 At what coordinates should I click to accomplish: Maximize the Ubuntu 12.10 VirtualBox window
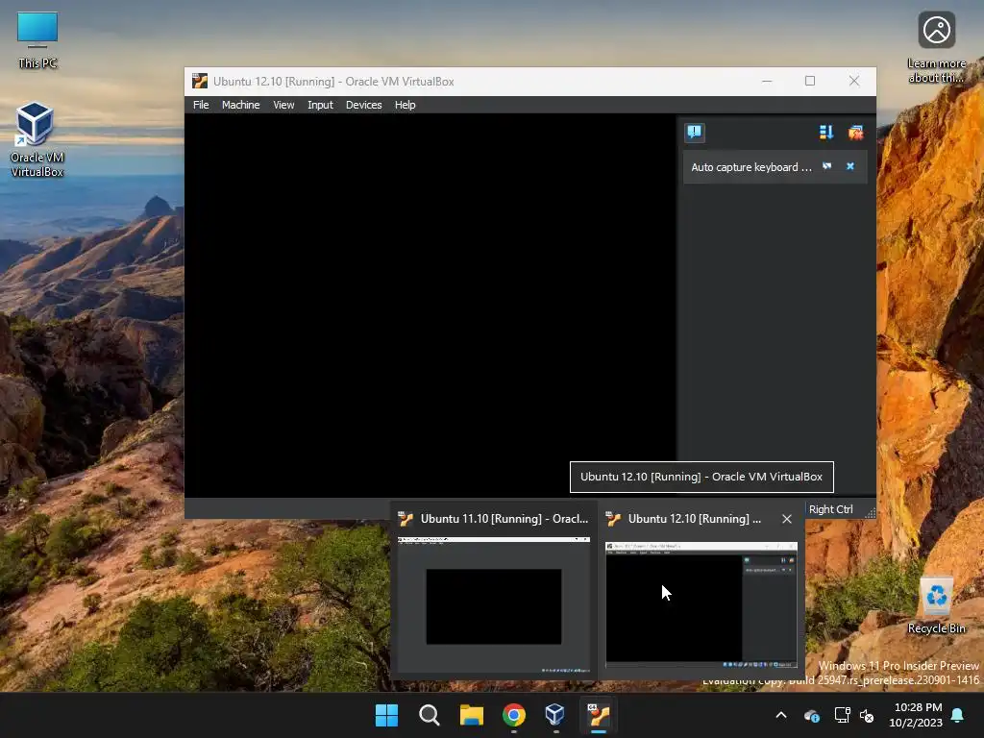pos(810,81)
